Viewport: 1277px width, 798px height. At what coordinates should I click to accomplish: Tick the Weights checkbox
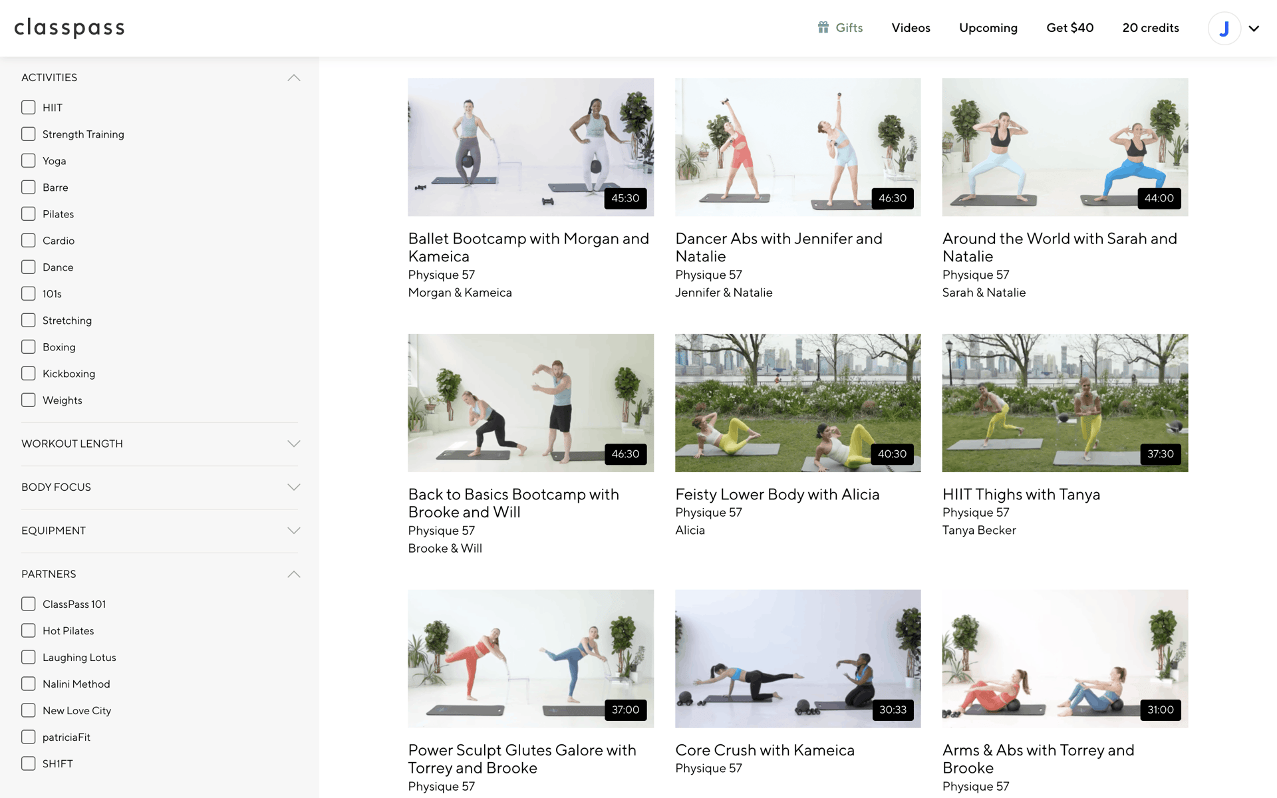click(28, 400)
